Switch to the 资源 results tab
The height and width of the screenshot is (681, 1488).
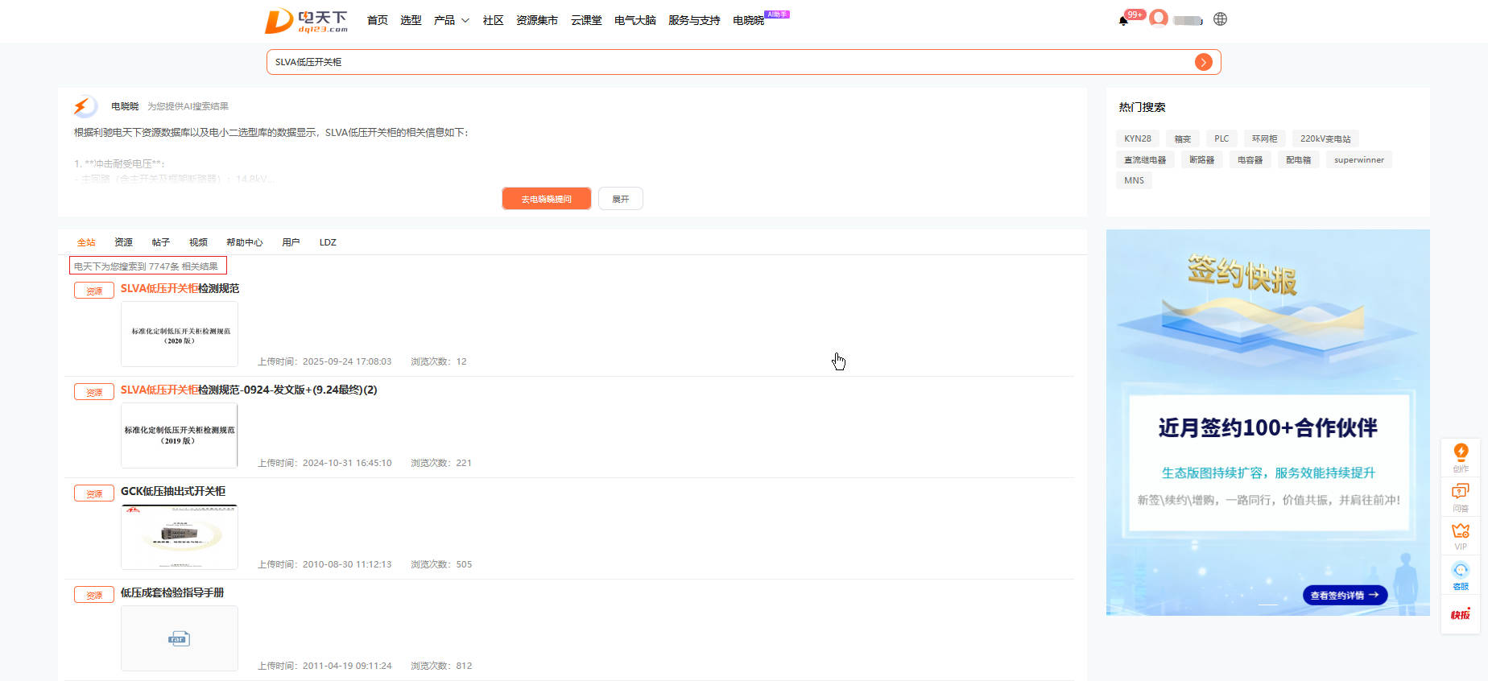click(x=123, y=242)
